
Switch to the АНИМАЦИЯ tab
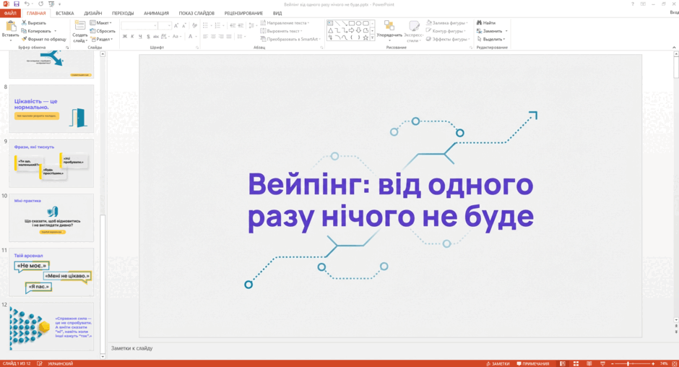click(x=156, y=13)
